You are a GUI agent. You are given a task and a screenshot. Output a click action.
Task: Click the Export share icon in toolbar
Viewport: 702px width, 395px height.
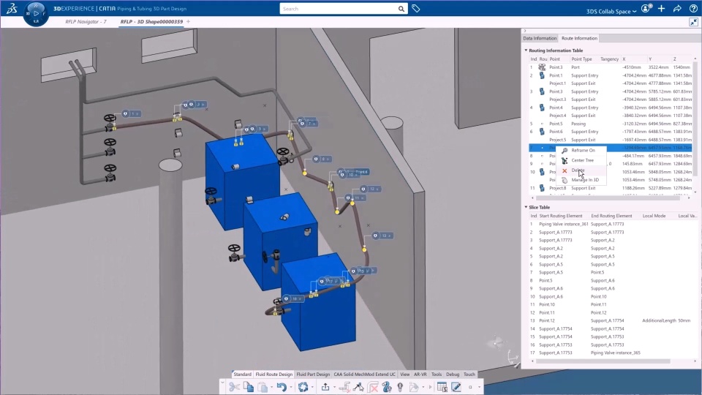click(x=325, y=387)
